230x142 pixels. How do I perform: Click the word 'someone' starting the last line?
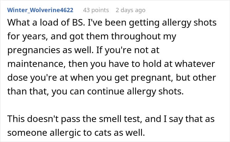click(27, 132)
